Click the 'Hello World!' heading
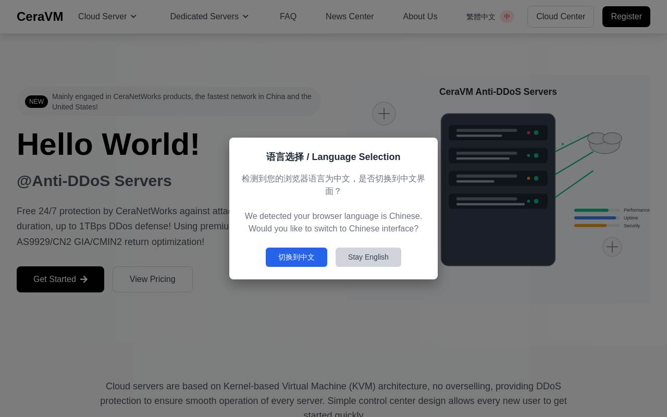This screenshot has height=417, width=667. point(108,144)
